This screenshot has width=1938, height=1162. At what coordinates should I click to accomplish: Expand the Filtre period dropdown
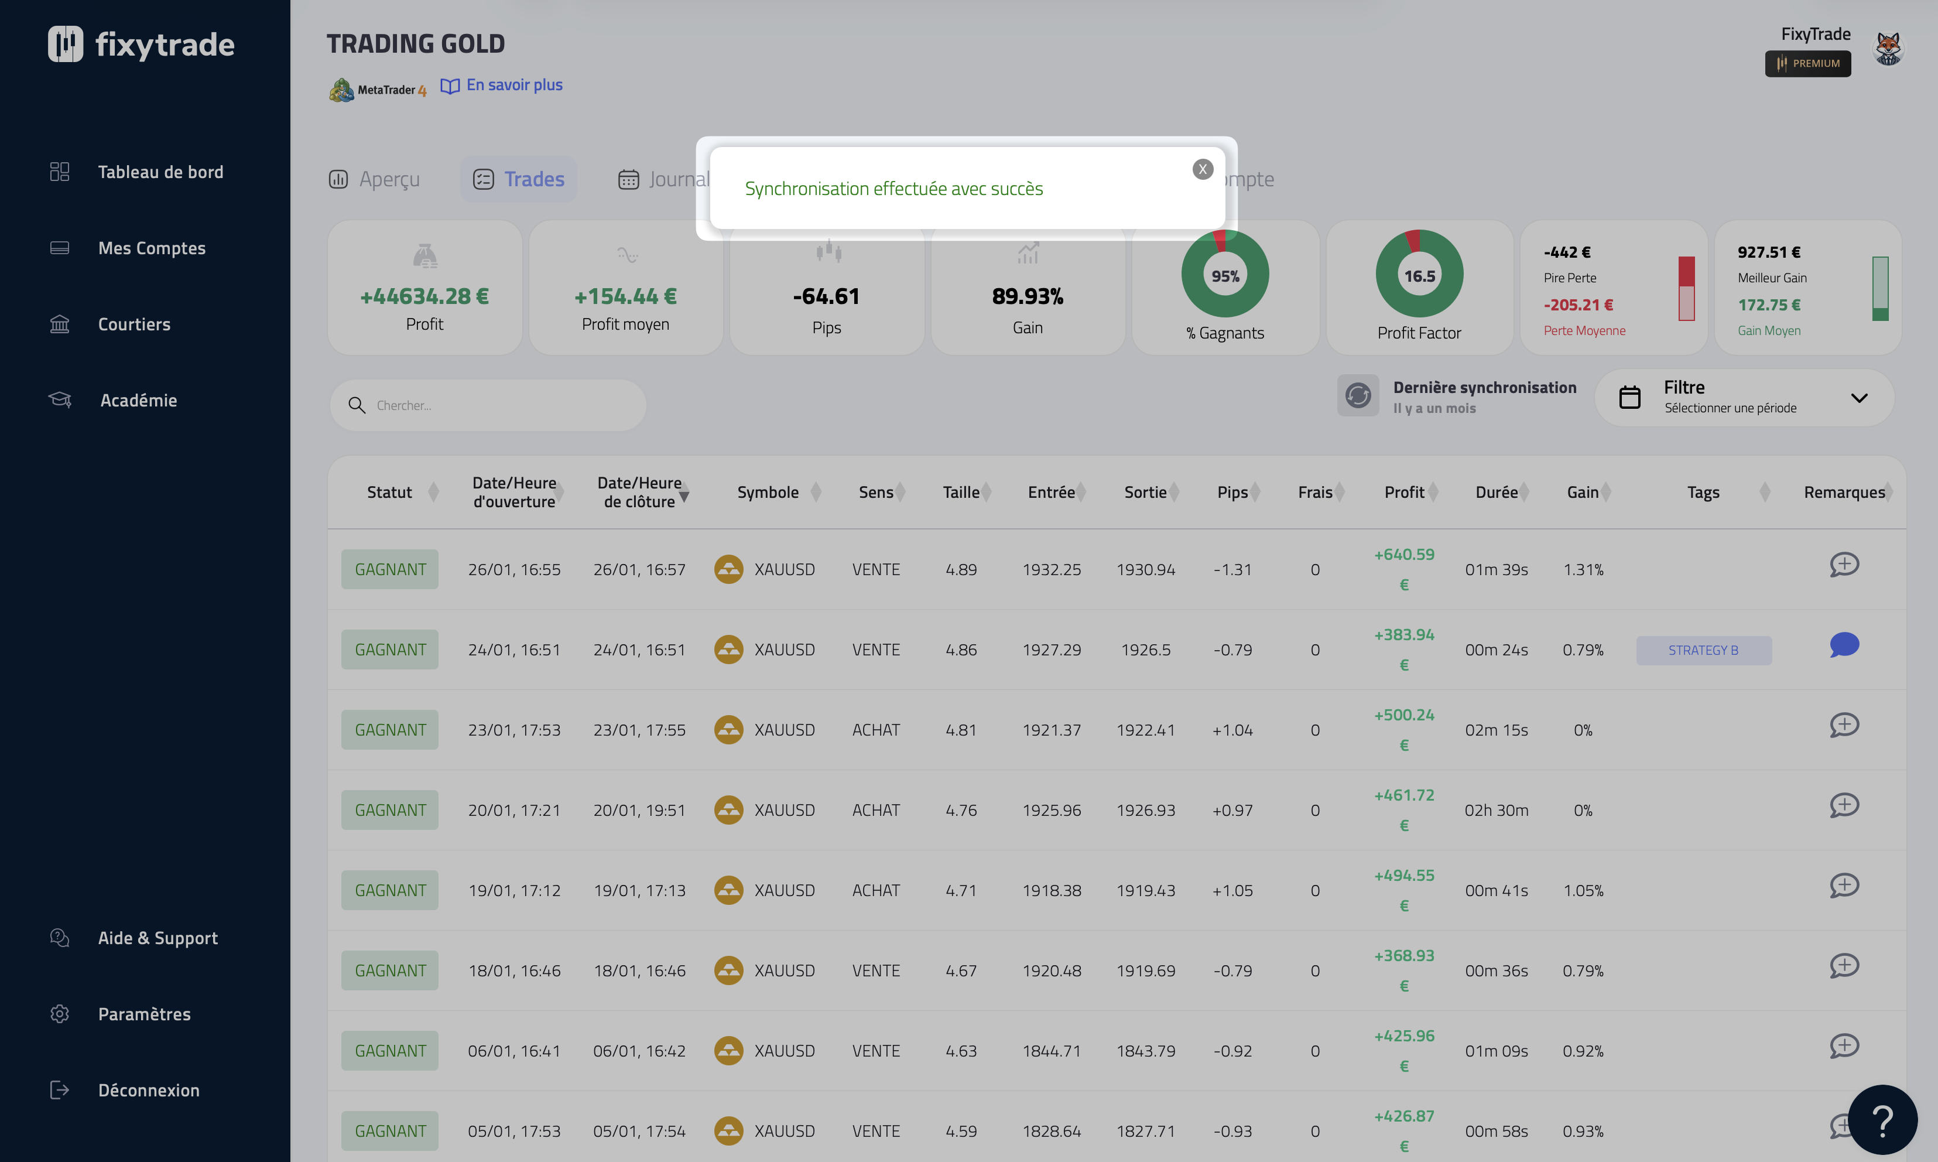[x=1858, y=398]
